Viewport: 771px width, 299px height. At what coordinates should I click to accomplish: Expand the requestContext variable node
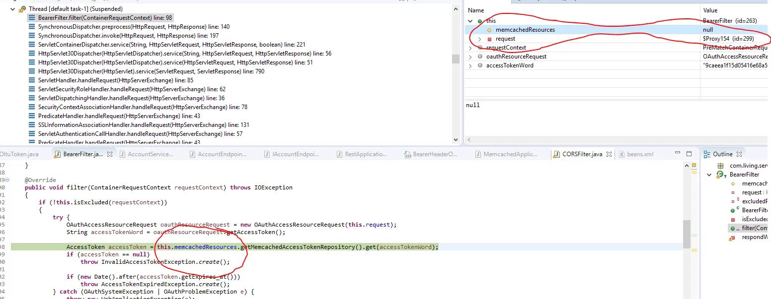pyautogui.click(x=470, y=48)
